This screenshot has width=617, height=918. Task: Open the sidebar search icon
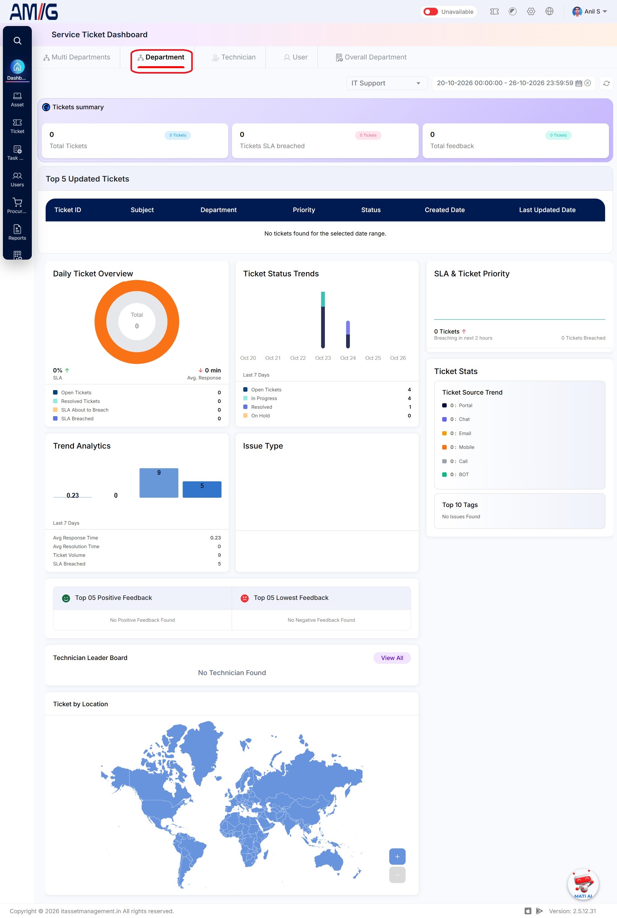tap(17, 40)
